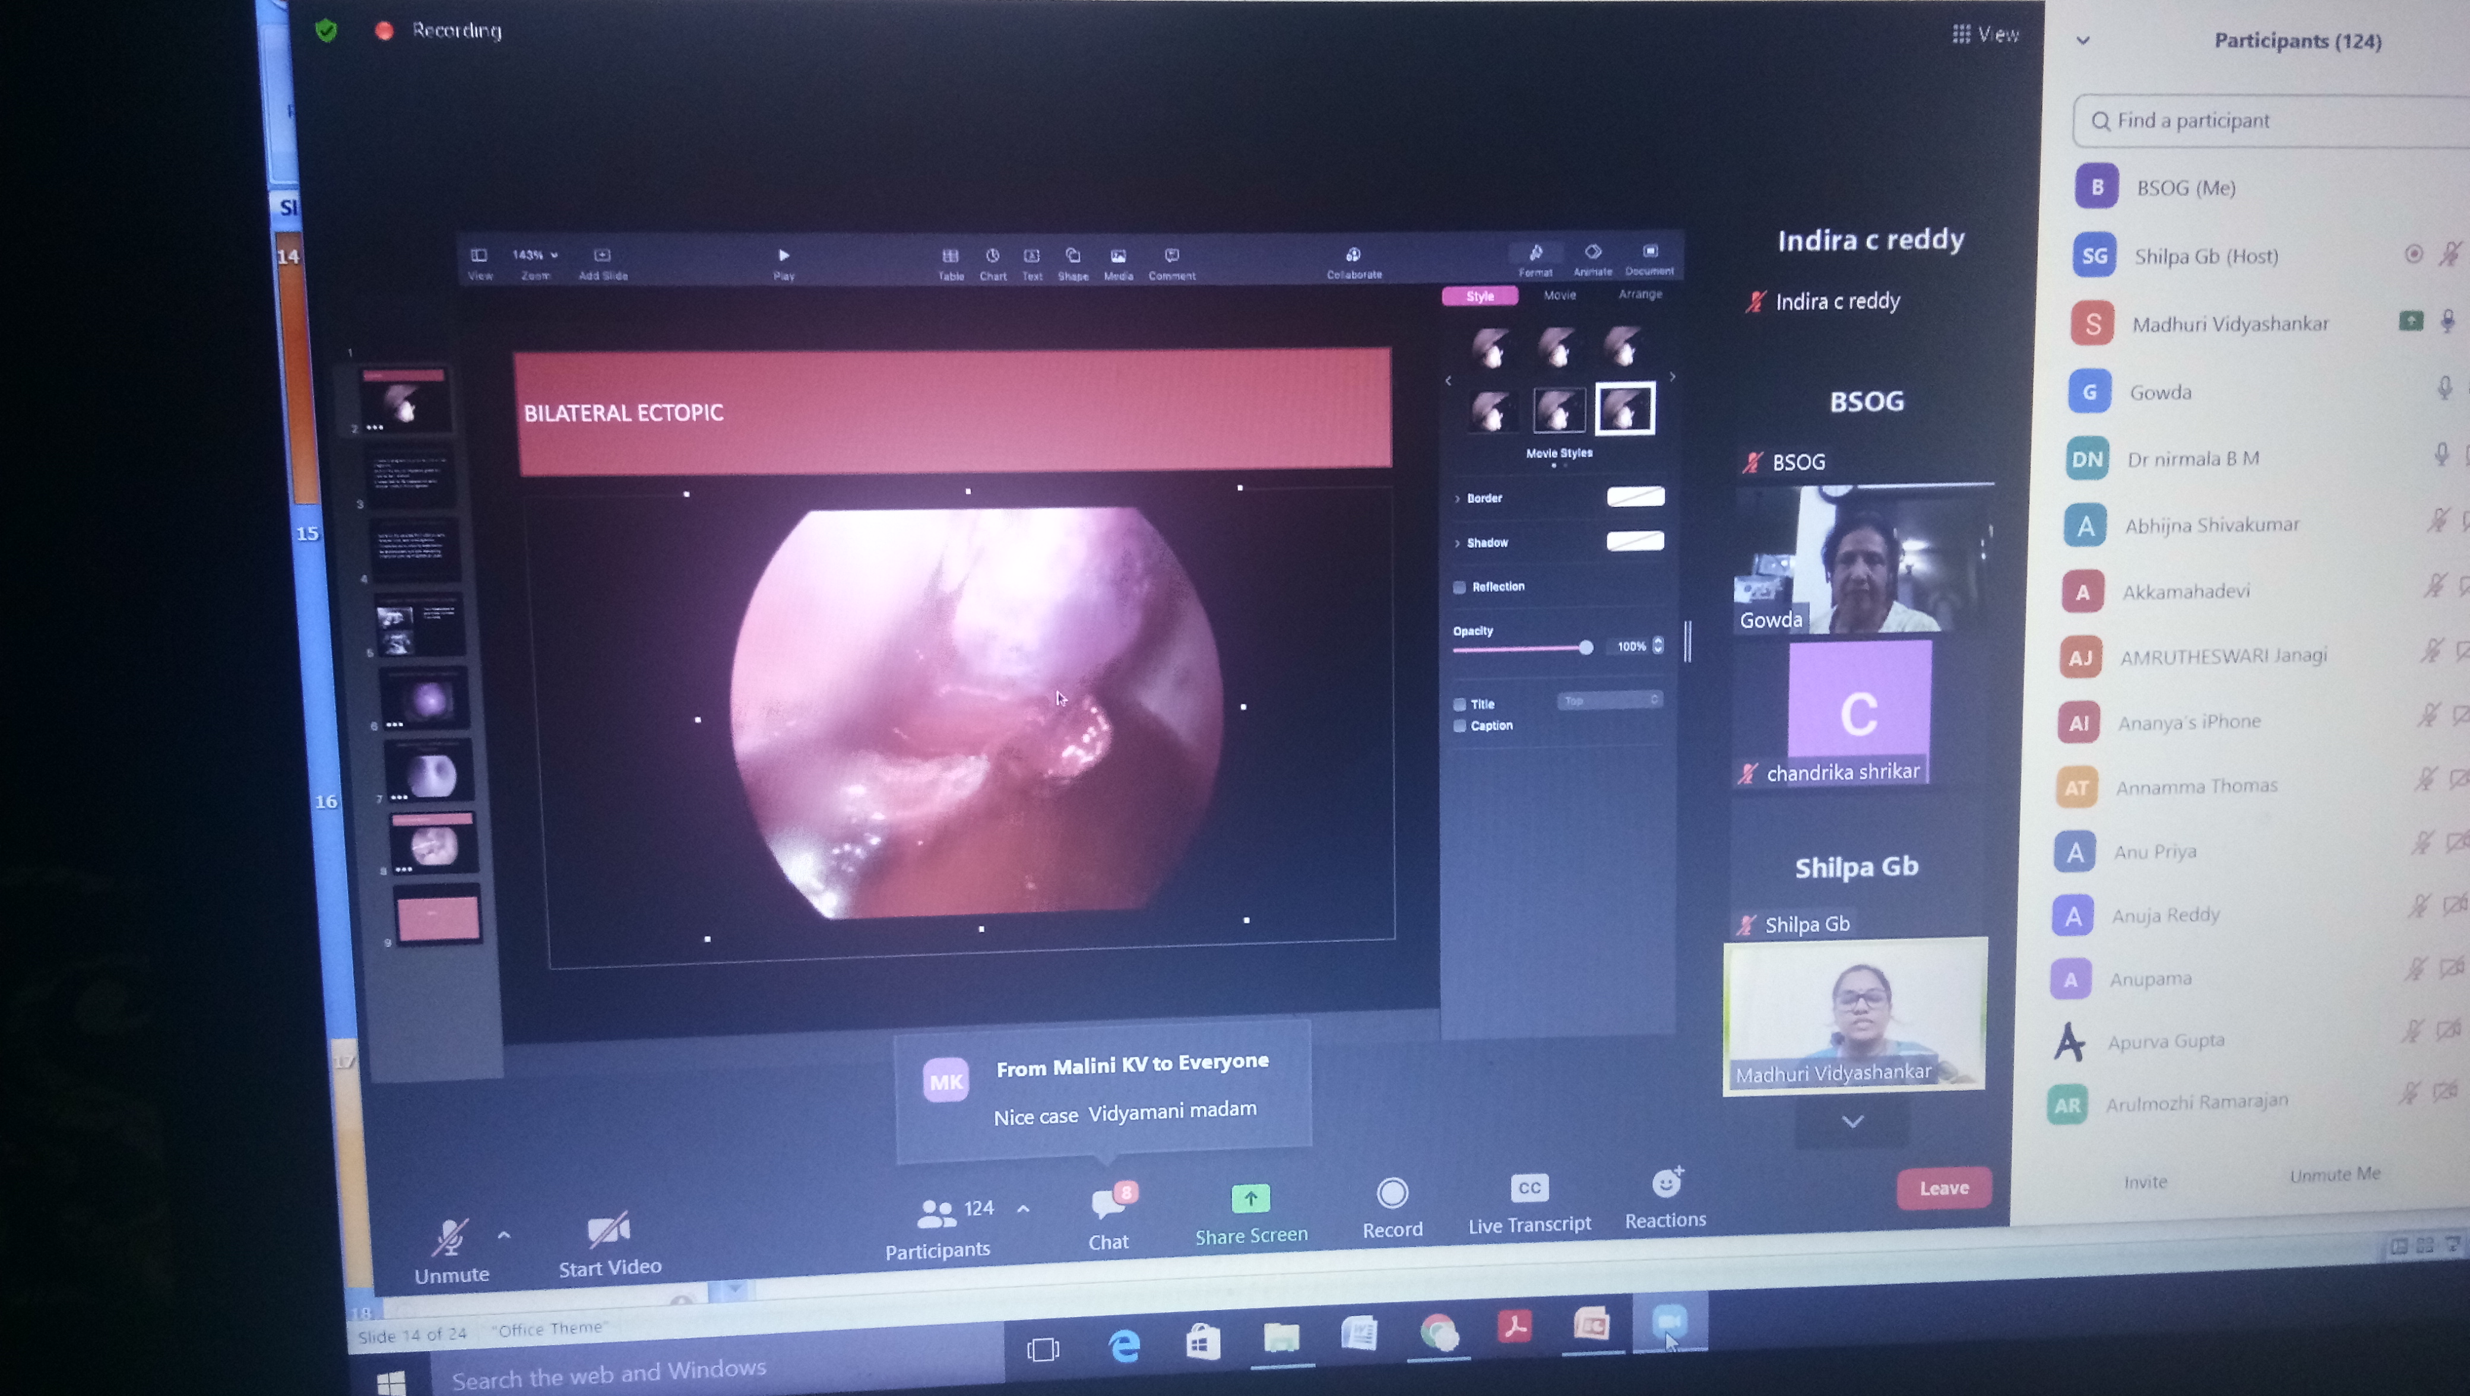This screenshot has width=2470, height=1396.
Task: Tick the Title checkbox
Action: 1459,704
